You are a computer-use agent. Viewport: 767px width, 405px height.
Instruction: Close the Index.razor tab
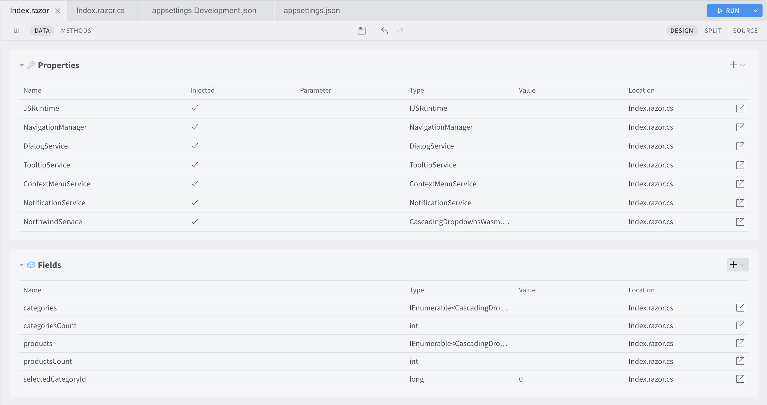(x=58, y=11)
